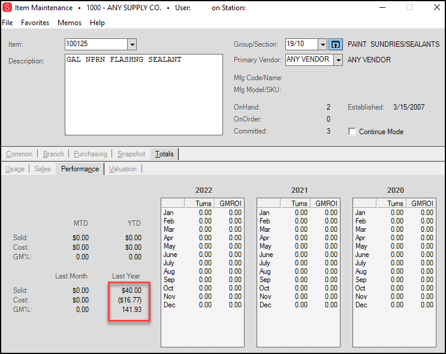446x354 pixels.
Task: Open the Valuation sub-tab
Action: coord(123,169)
